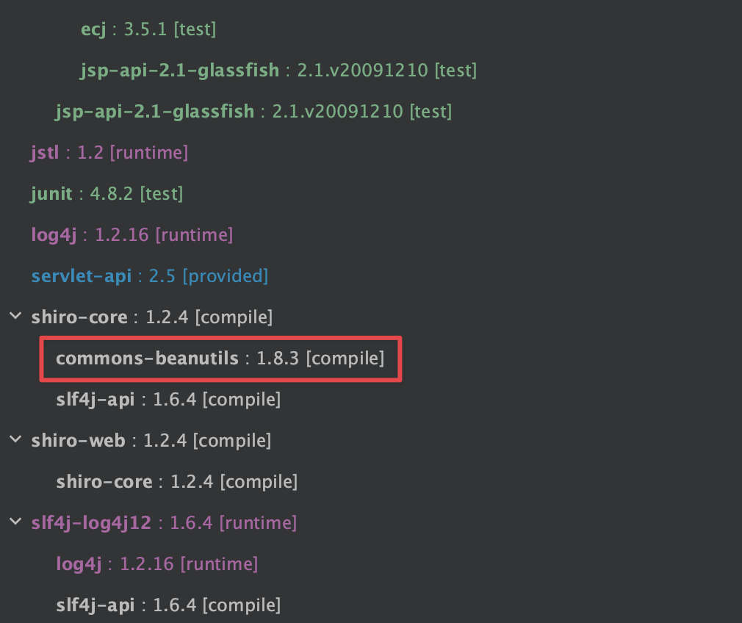This screenshot has height=623, width=742.
Task: Select slf4j-api under slf4j-log4j12
Action: coord(96,605)
